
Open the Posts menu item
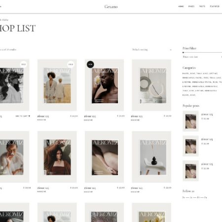[x=202, y=6]
